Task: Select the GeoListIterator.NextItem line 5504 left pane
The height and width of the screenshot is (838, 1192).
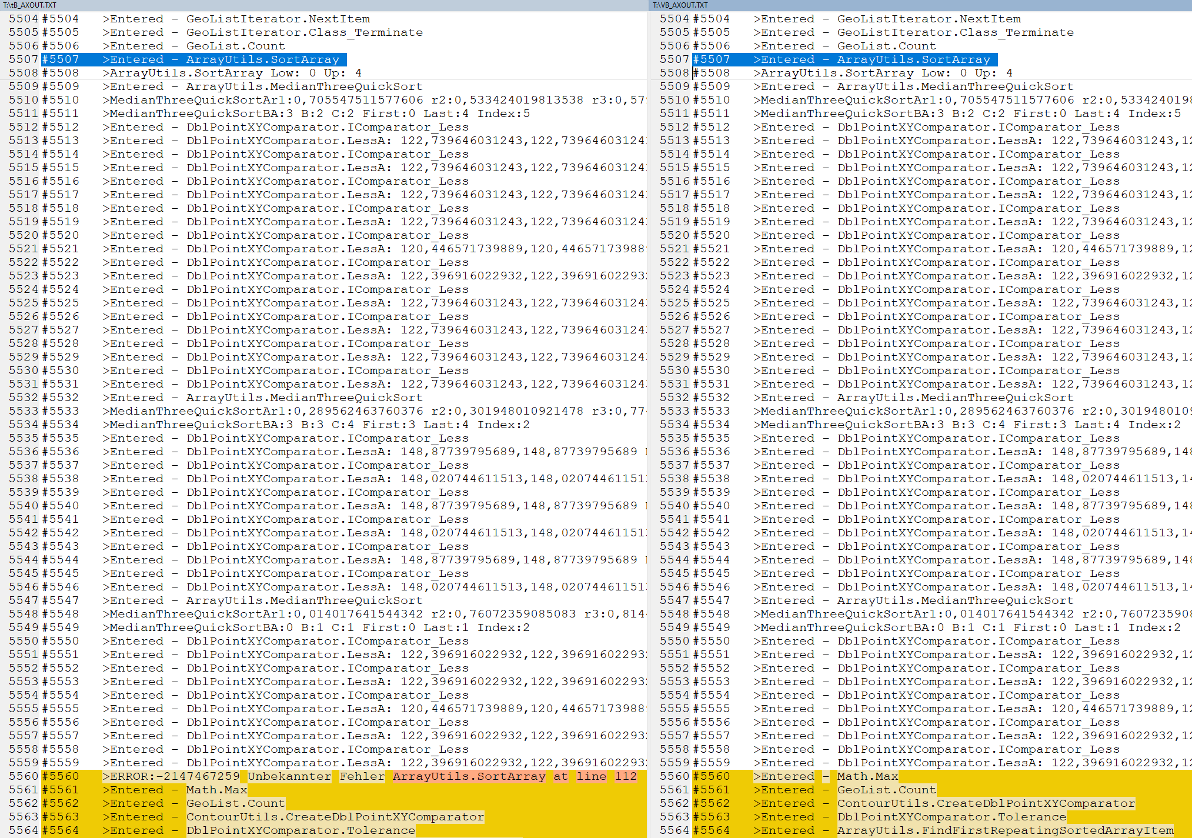Action: click(277, 18)
